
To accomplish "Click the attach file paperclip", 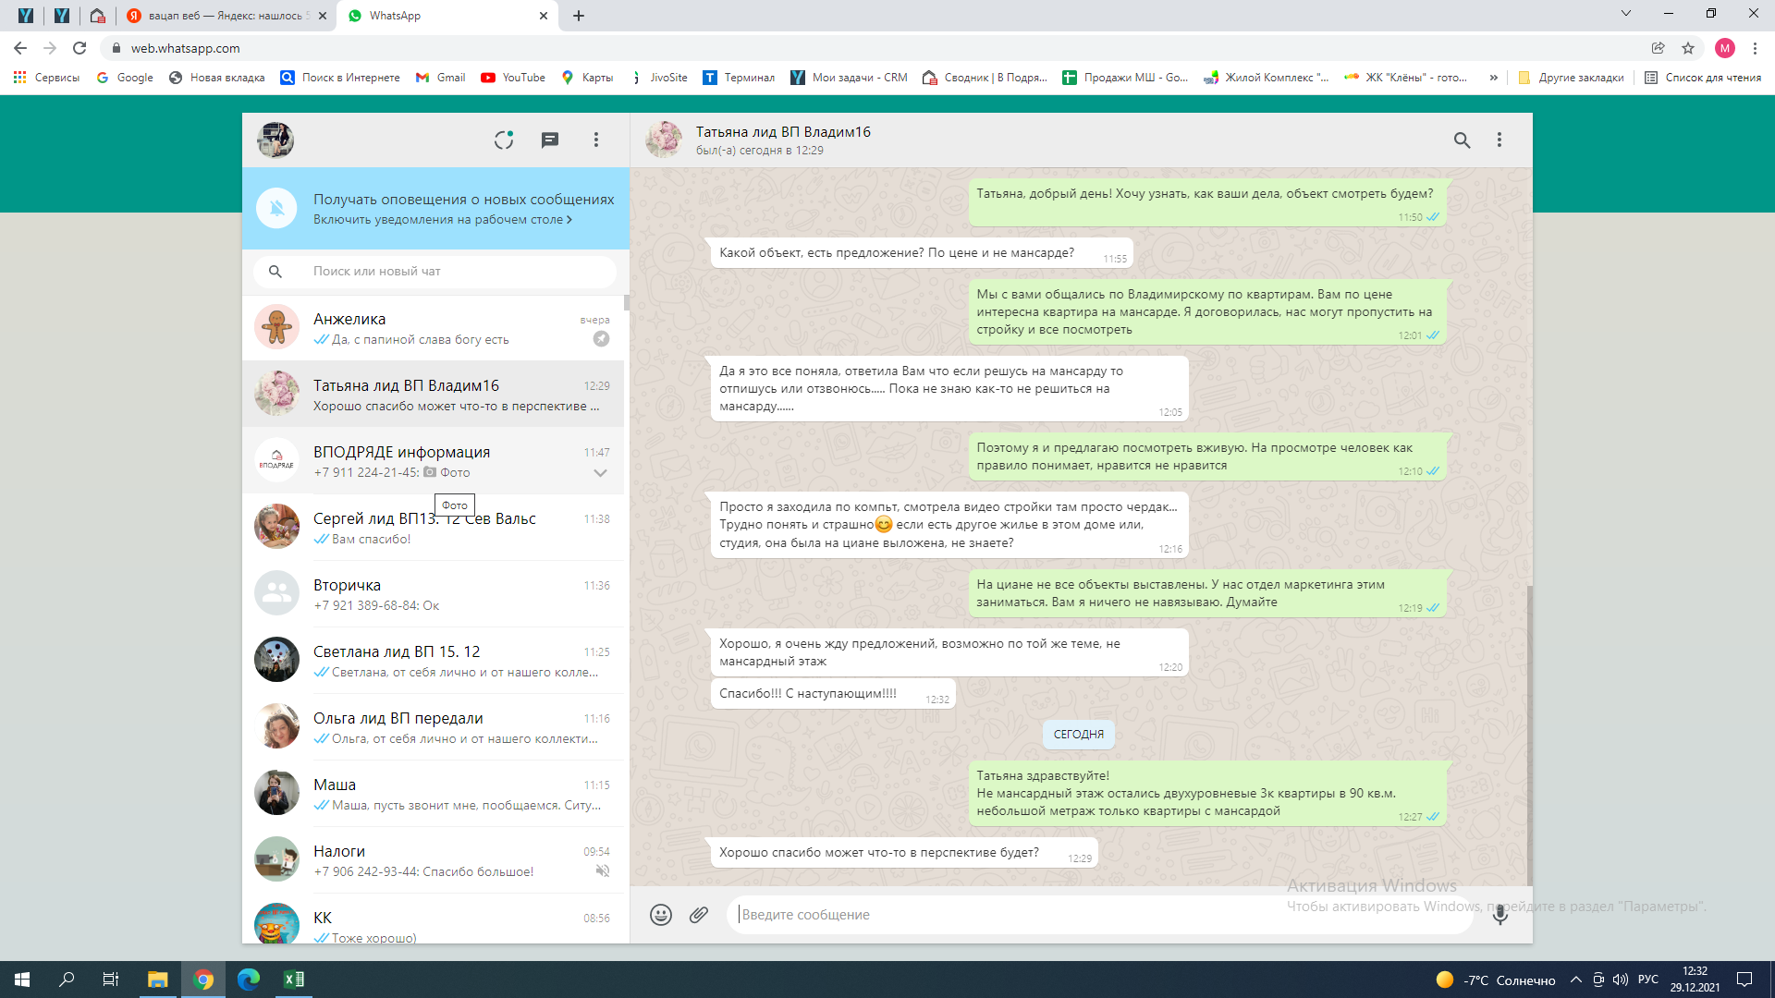I will tap(699, 915).
